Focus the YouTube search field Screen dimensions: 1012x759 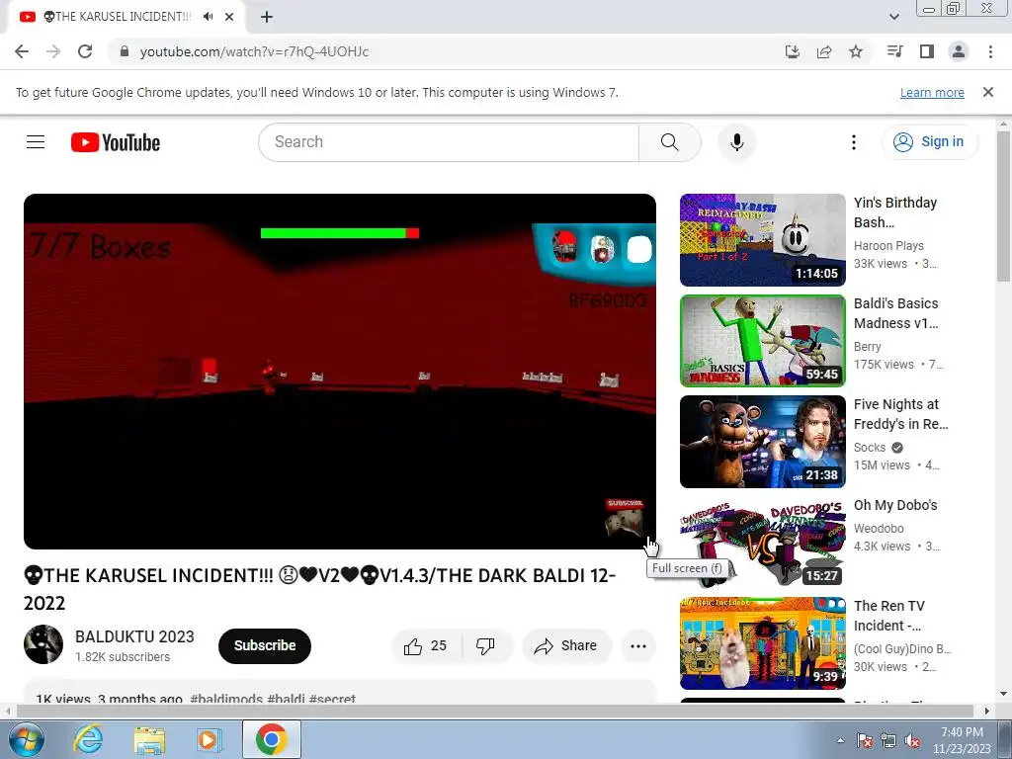click(448, 142)
